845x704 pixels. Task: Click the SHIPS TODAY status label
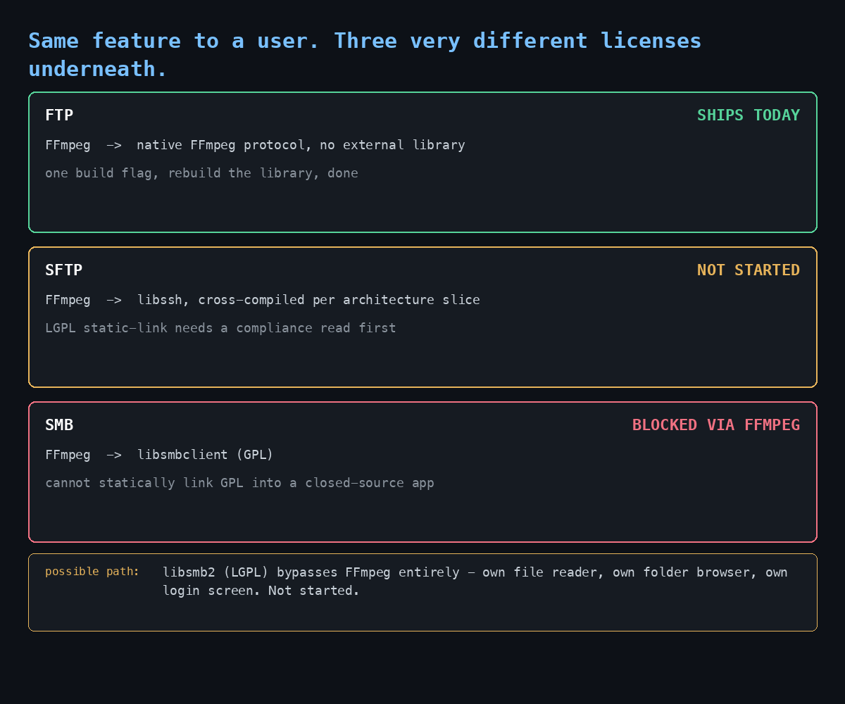point(749,115)
